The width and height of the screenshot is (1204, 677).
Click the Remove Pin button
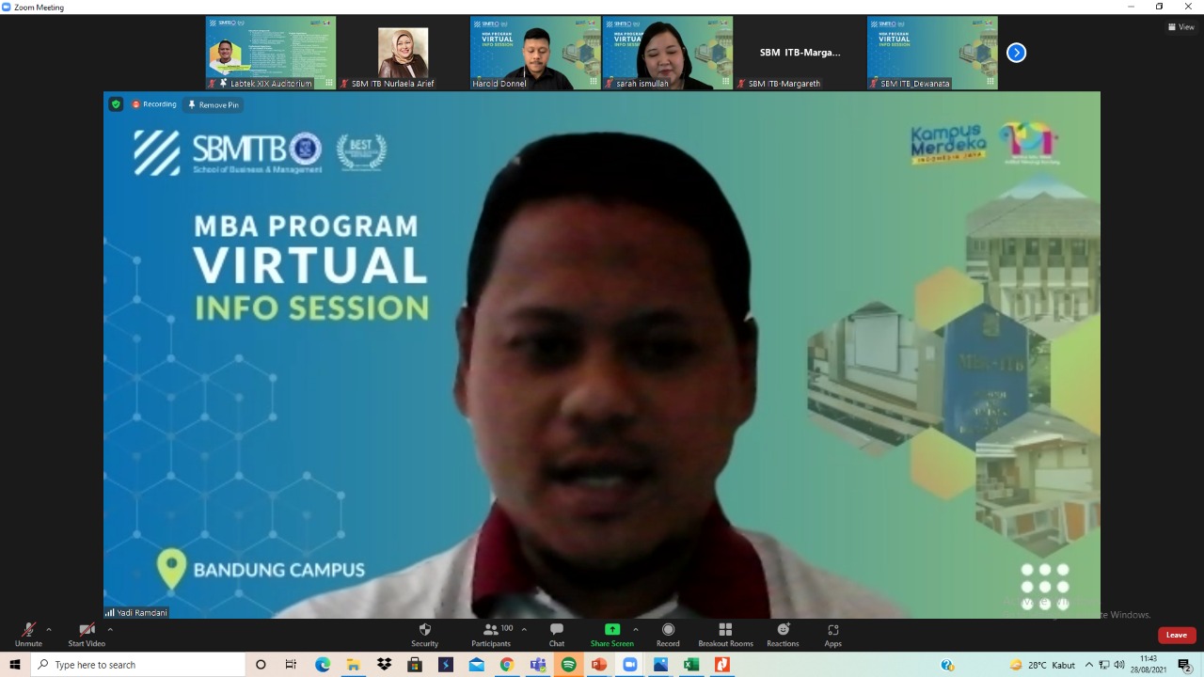[x=214, y=104]
